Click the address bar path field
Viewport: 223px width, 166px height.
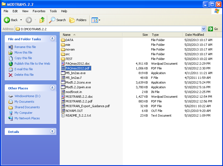[108, 29]
